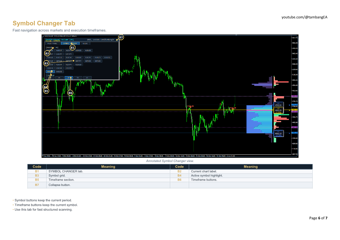Select the NZDJPY symbol button

[x=69, y=64]
